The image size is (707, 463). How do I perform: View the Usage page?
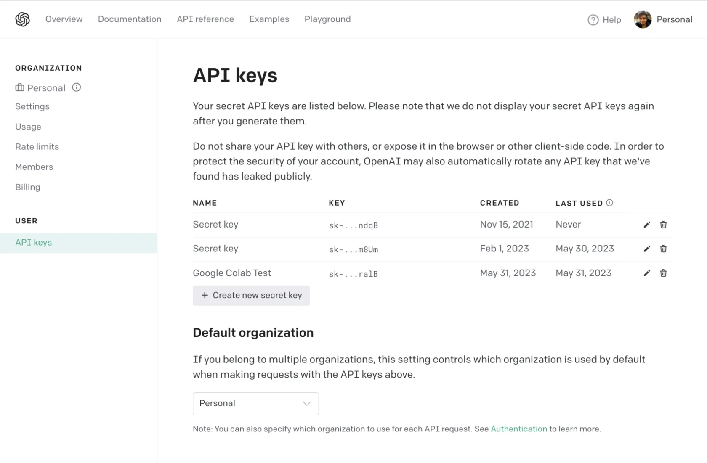point(28,127)
